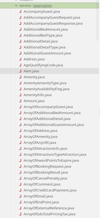Click Java icon of Alert.java
This screenshot has width=100, height=218.
[x=20, y=71]
